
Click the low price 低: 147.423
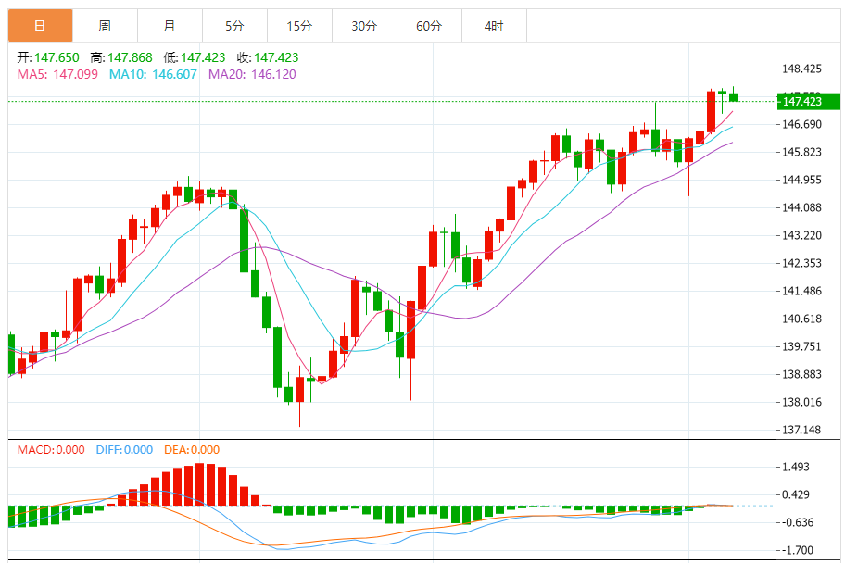[195, 57]
